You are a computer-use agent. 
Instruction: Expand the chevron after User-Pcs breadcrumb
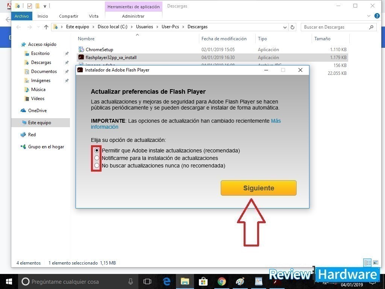[x=183, y=27]
